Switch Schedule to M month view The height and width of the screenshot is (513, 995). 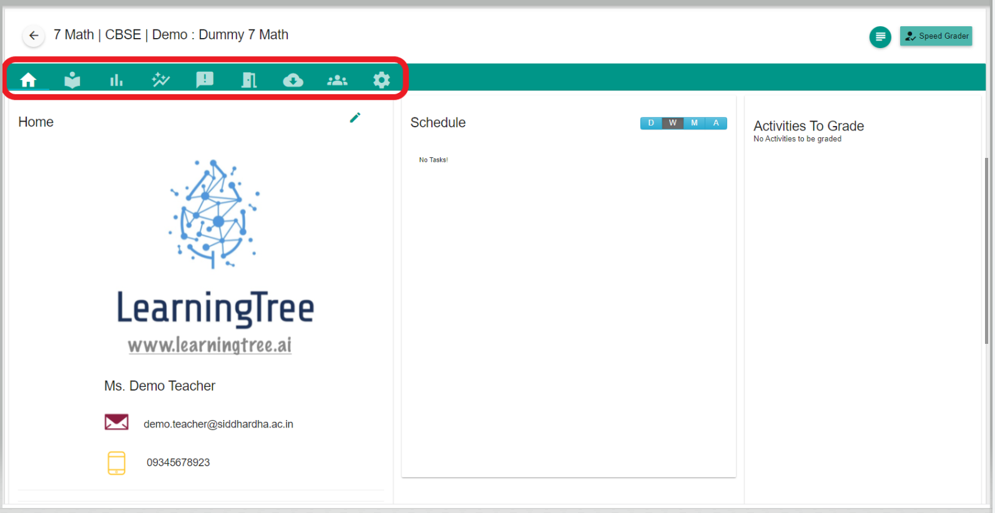click(694, 123)
